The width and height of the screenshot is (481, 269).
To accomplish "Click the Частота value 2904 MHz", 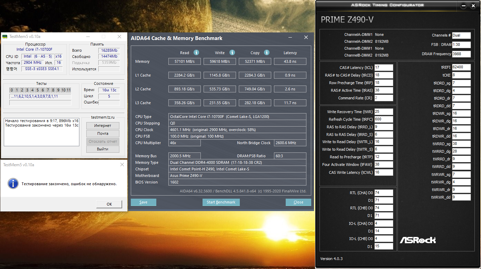I will 33,63.
